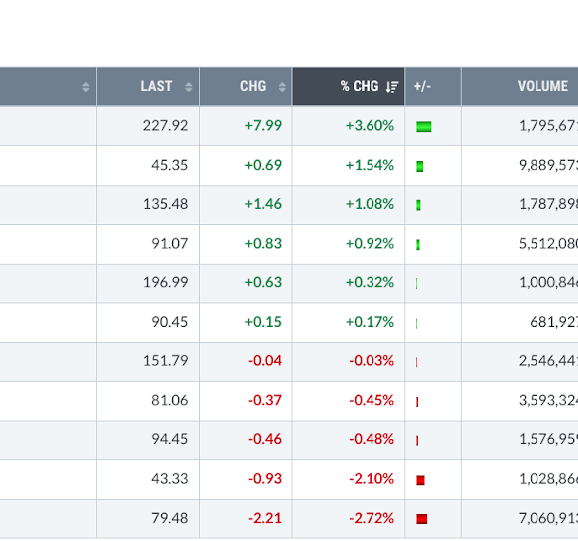Image resolution: width=578 pixels, height=541 pixels.
Task: Click the green bar for +1.08% row
Action: 418,205
